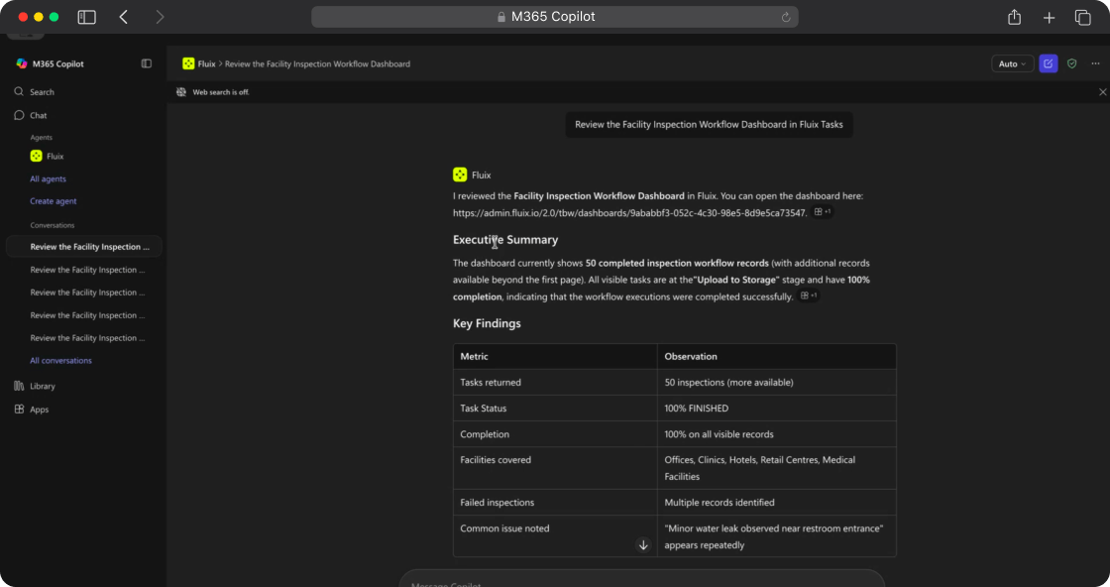Open the shield protection icon
The height and width of the screenshot is (587, 1110).
1071,63
